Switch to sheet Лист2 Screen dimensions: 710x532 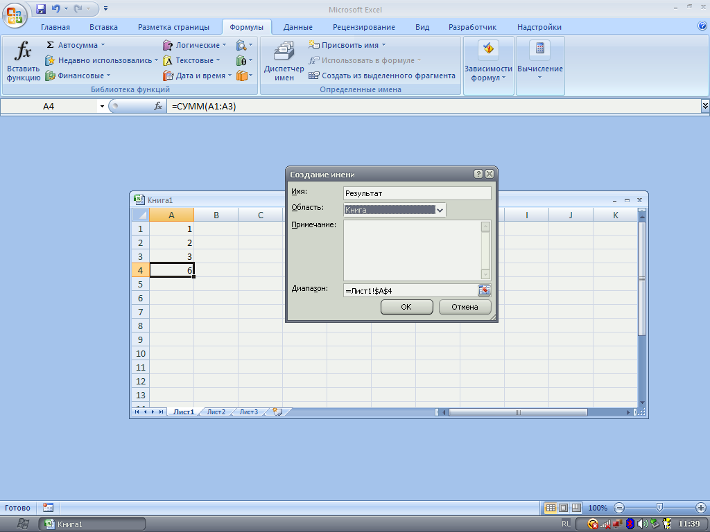pyautogui.click(x=216, y=411)
